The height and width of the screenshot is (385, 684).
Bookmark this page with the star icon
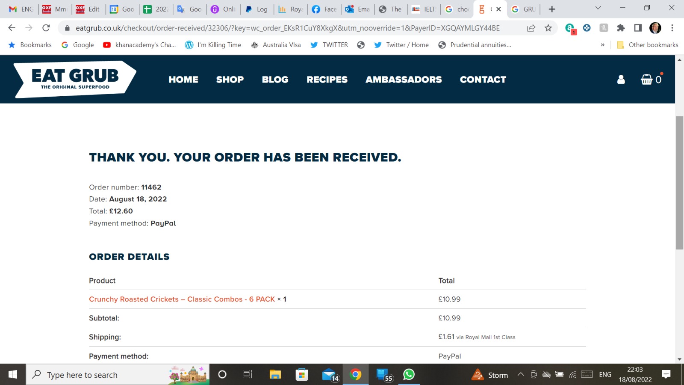(548, 28)
